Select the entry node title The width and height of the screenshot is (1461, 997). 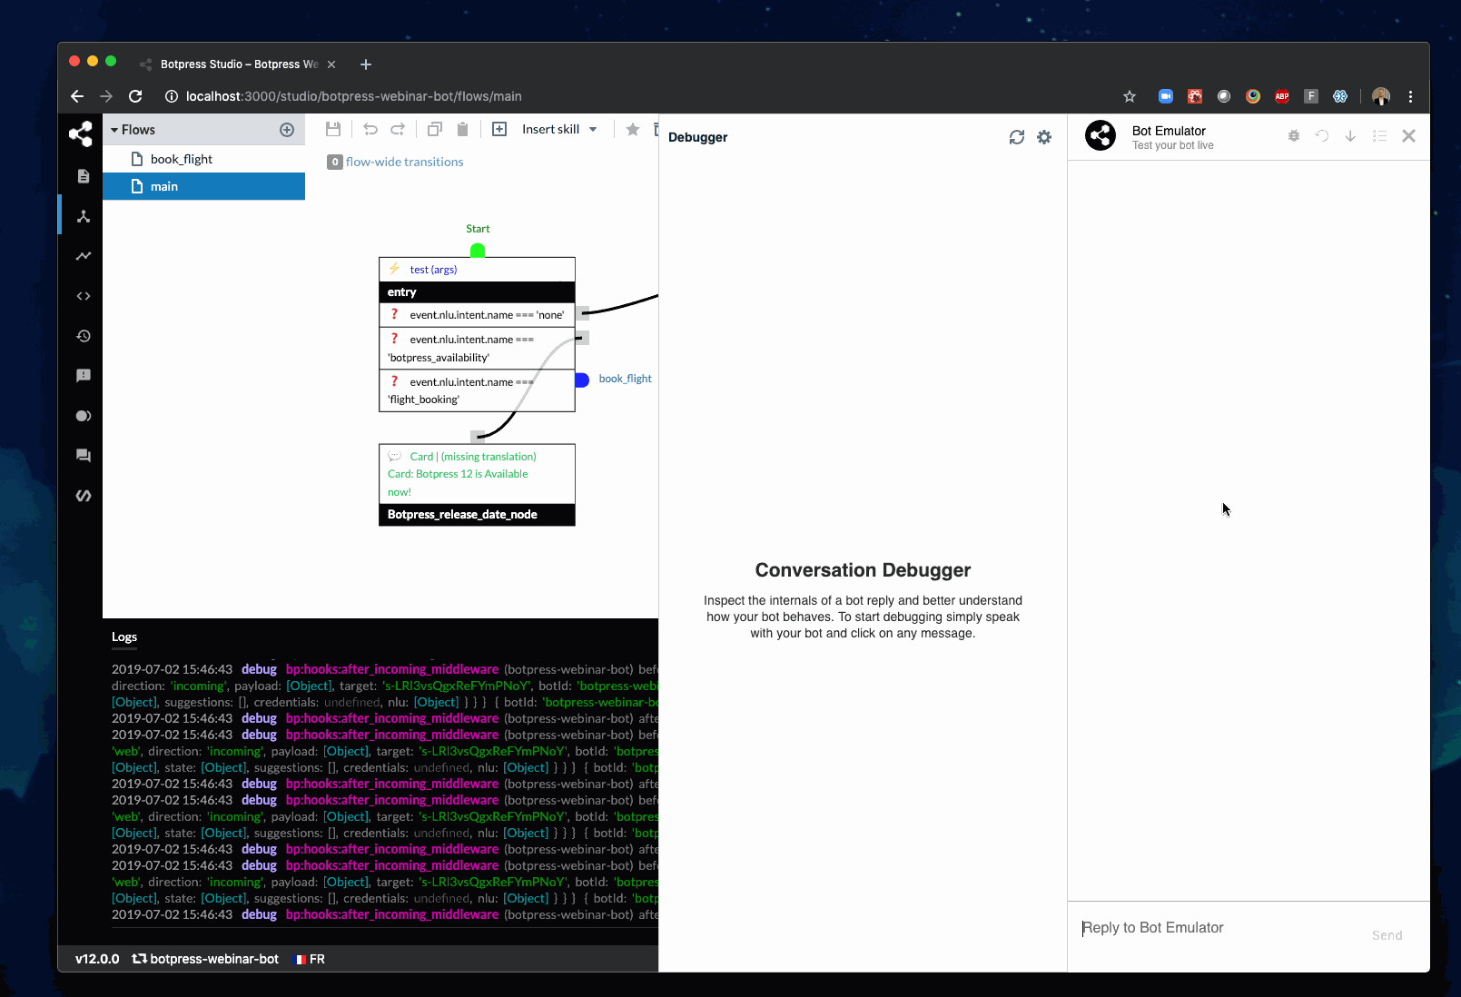[477, 292]
